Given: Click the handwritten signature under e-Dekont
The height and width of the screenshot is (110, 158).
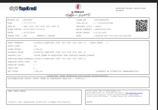Looking at the screenshot, I should (78, 15).
